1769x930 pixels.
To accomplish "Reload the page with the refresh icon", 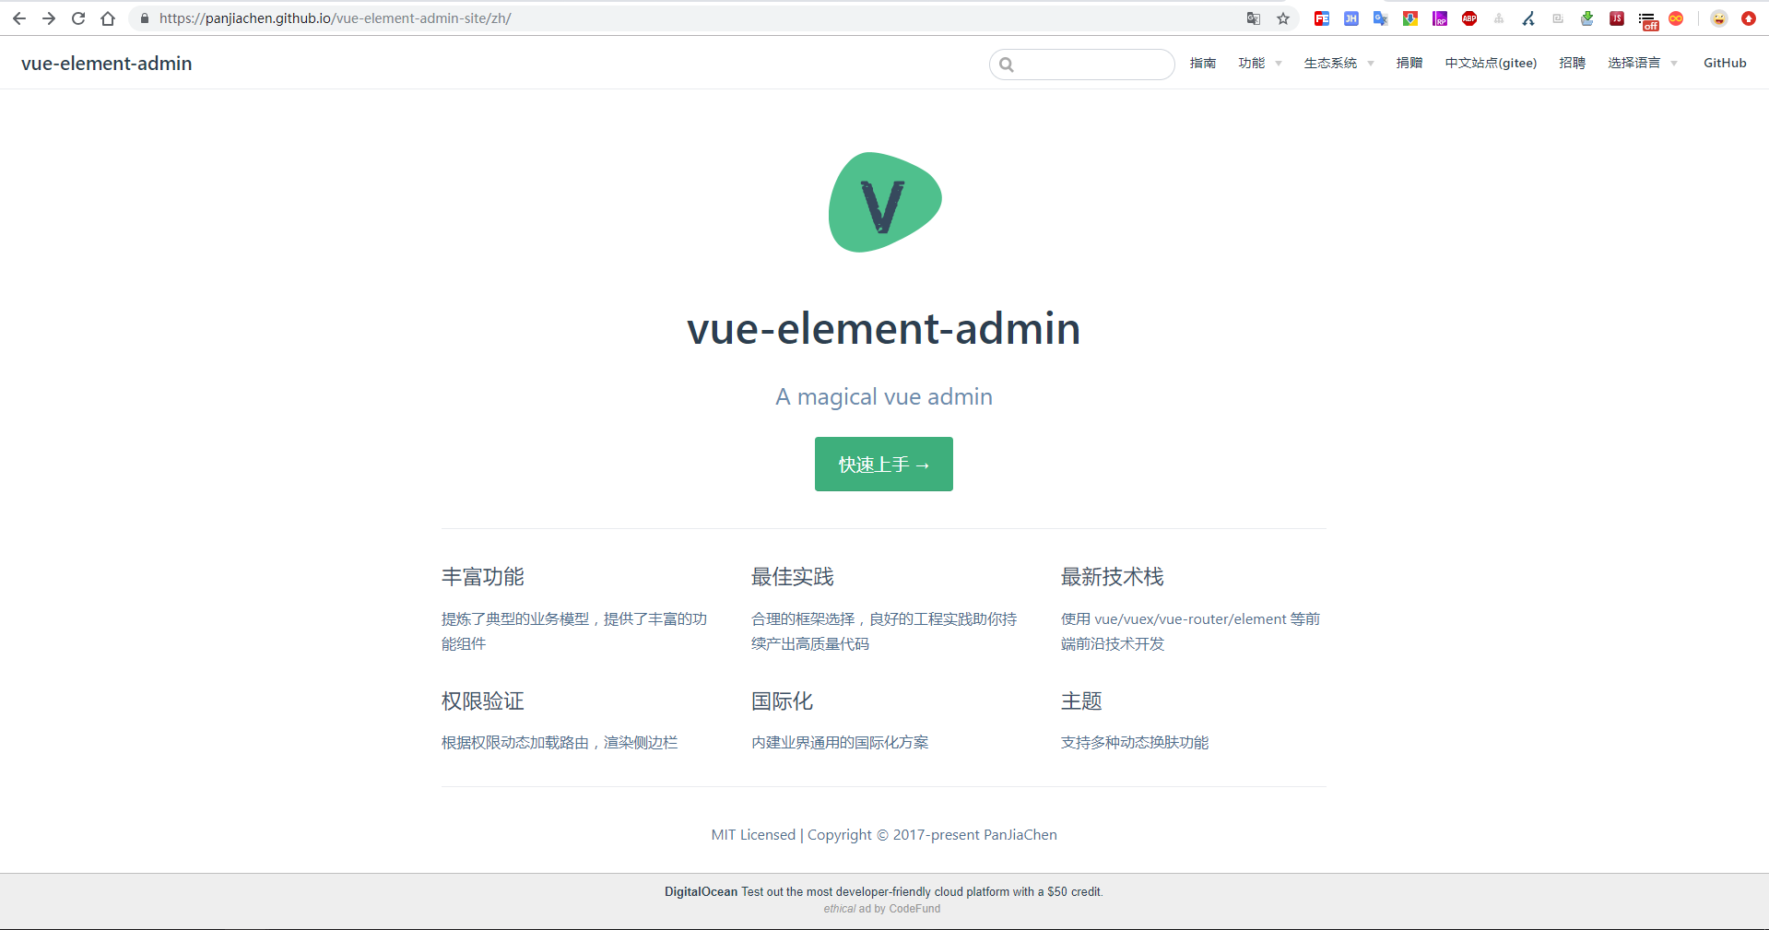I will click(78, 18).
